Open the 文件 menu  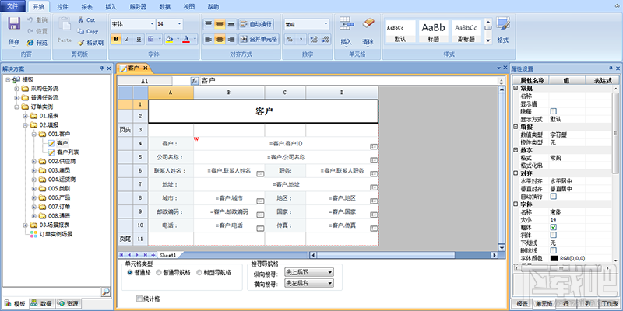[x=13, y=6]
